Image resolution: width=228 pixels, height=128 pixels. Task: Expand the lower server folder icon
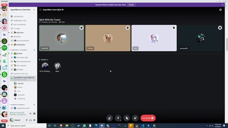[4, 81]
